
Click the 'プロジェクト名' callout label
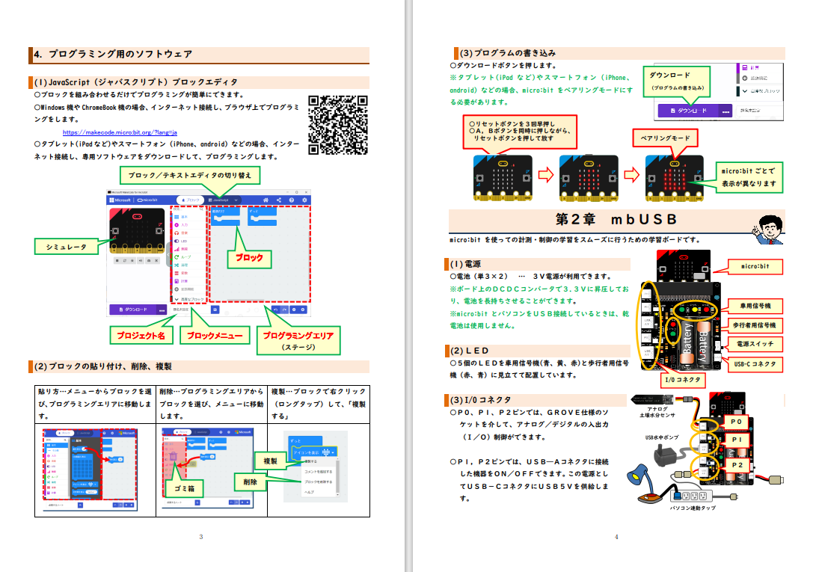[x=141, y=336]
